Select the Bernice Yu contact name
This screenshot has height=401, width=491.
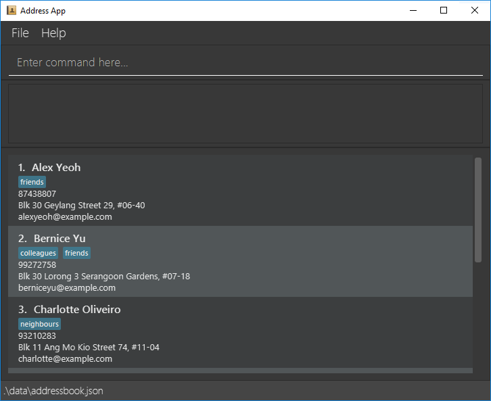point(60,239)
